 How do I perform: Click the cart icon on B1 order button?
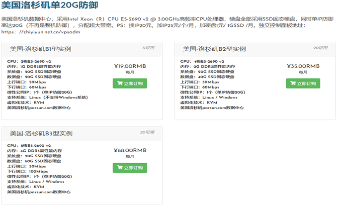click(x=120, y=84)
